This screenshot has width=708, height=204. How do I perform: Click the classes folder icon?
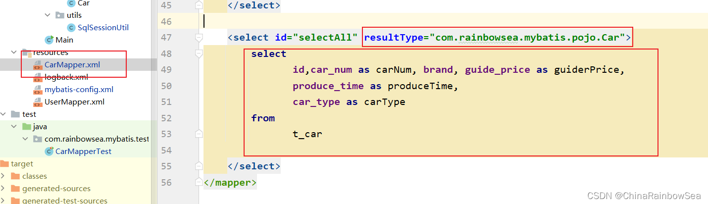point(15,176)
